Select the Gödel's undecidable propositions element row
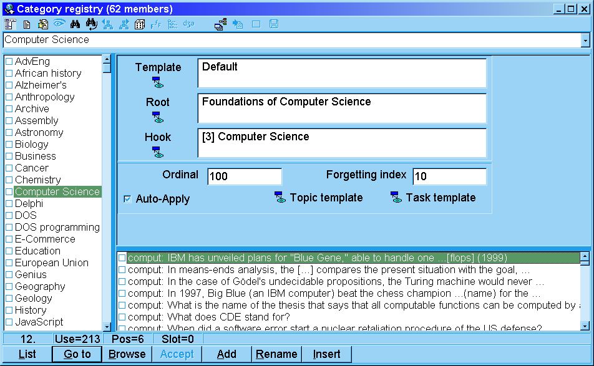 349,282
